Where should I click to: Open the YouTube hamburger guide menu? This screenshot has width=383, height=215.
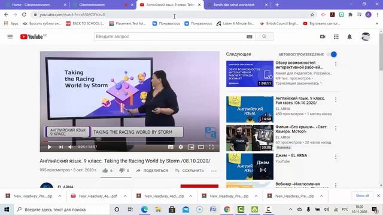(10, 36)
